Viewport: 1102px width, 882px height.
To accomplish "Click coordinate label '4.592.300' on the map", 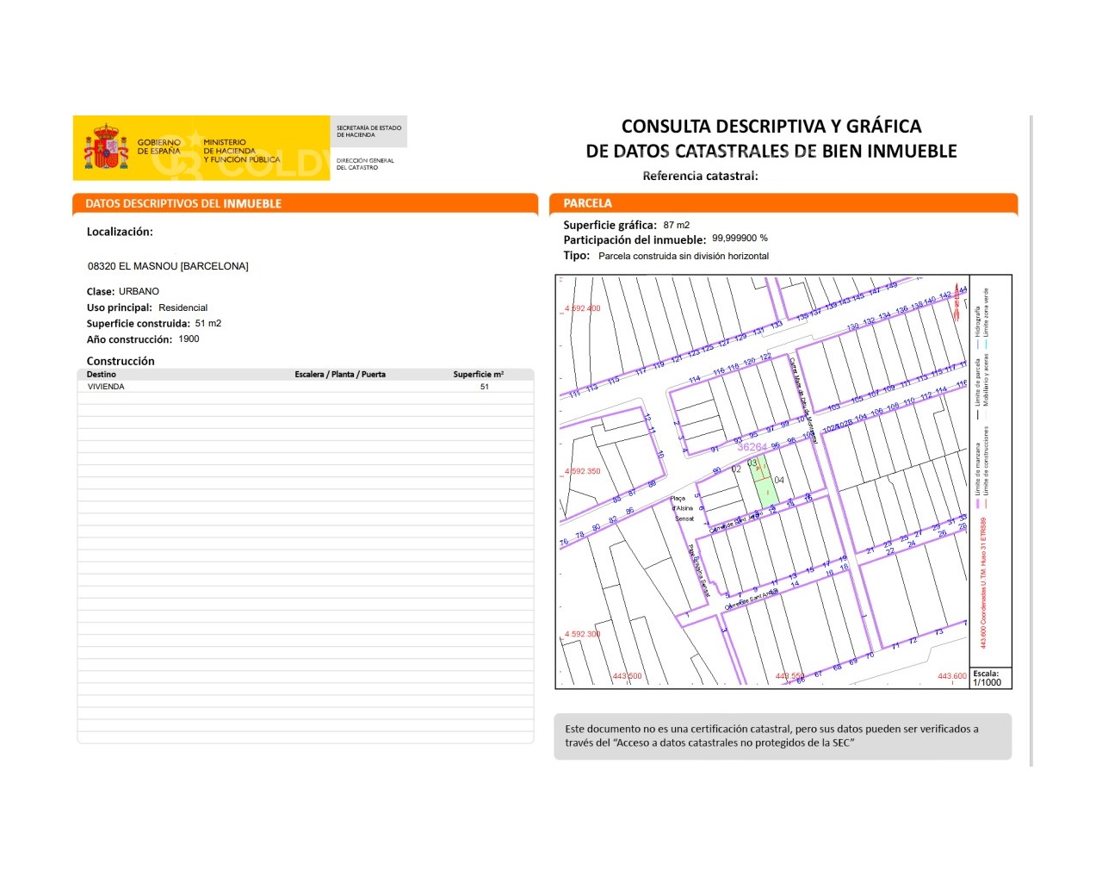I will (x=583, y=634).
